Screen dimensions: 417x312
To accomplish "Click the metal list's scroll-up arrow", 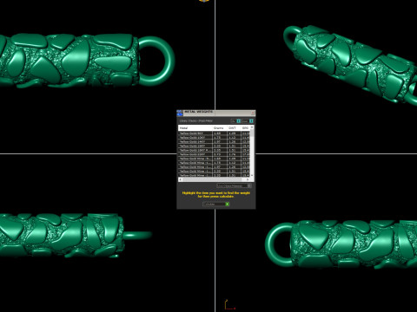I will pyautogui.click(x=252, y=127).
